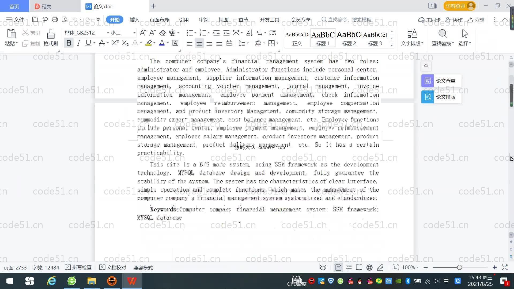Screen dimensions: 514x289
Task: Click the yellow highlight color swatch
Action: coord(149,43)
